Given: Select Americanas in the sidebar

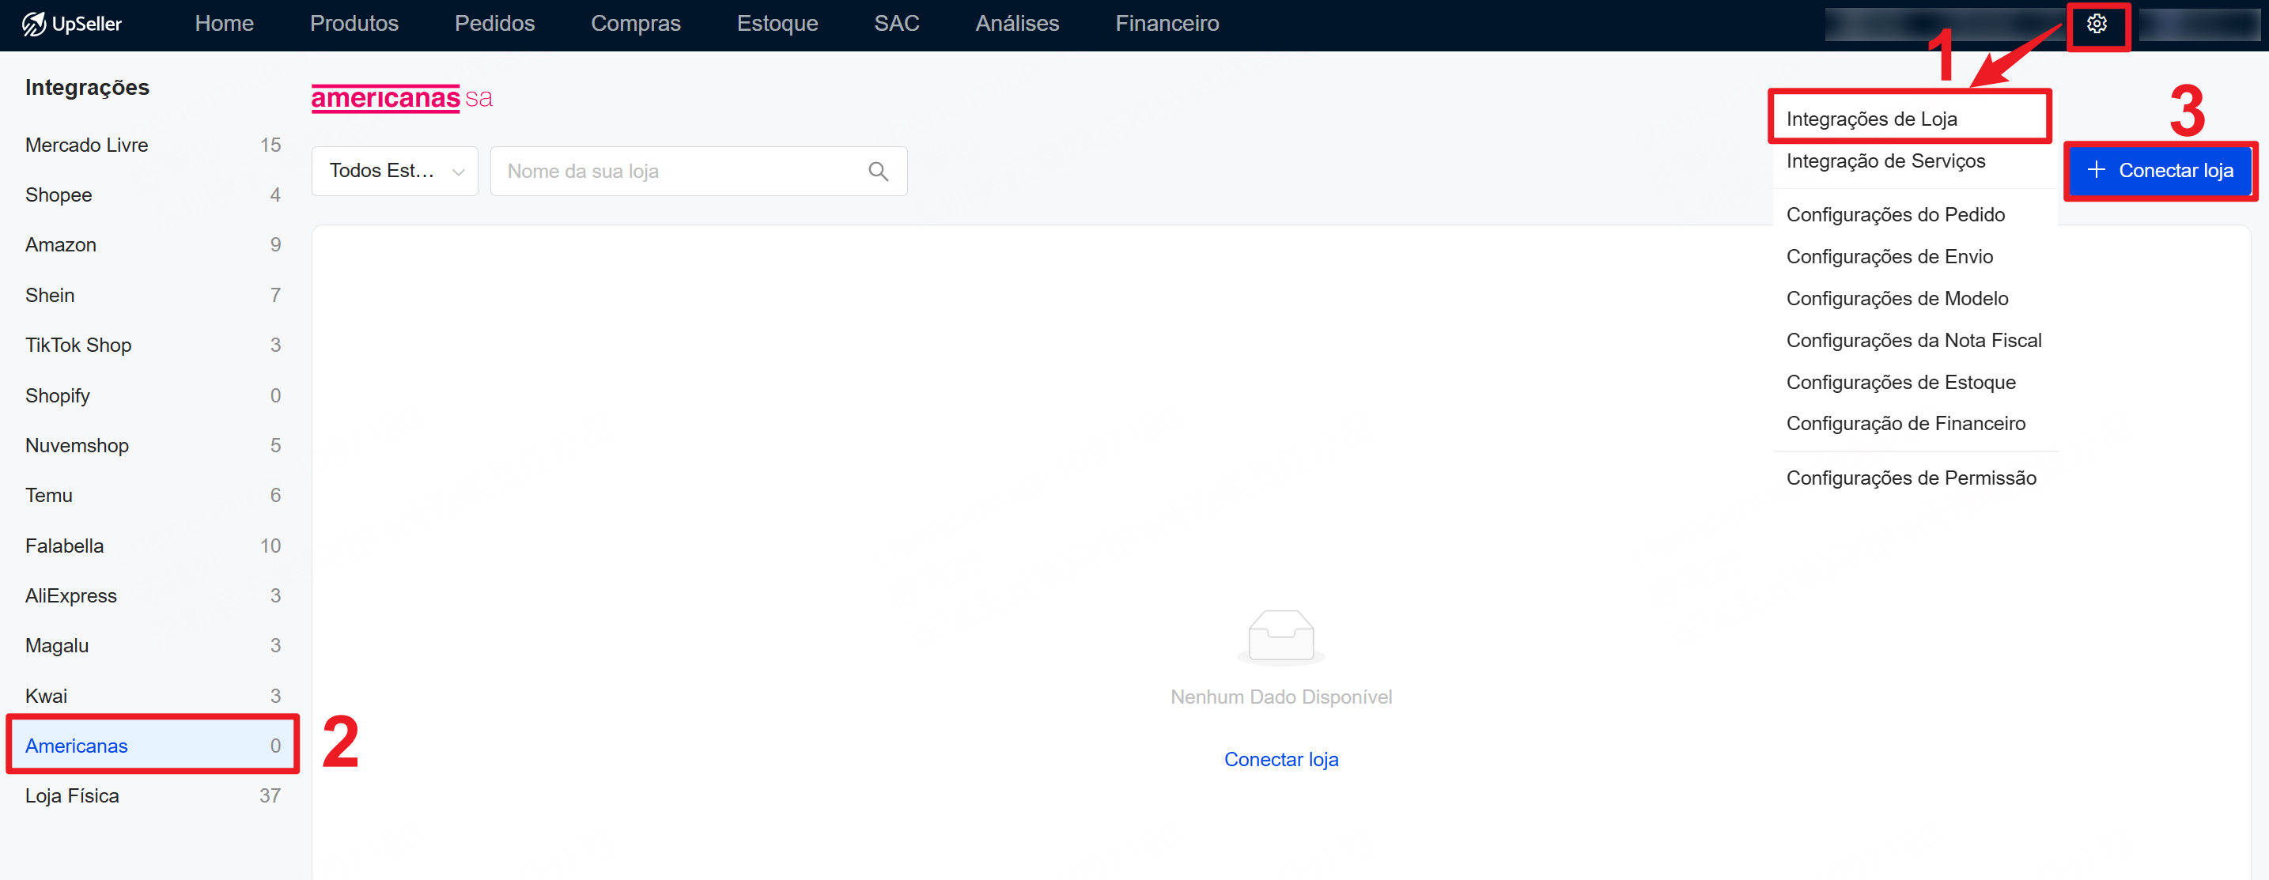Looking at the screenshot, I should (x=77, y=746).
